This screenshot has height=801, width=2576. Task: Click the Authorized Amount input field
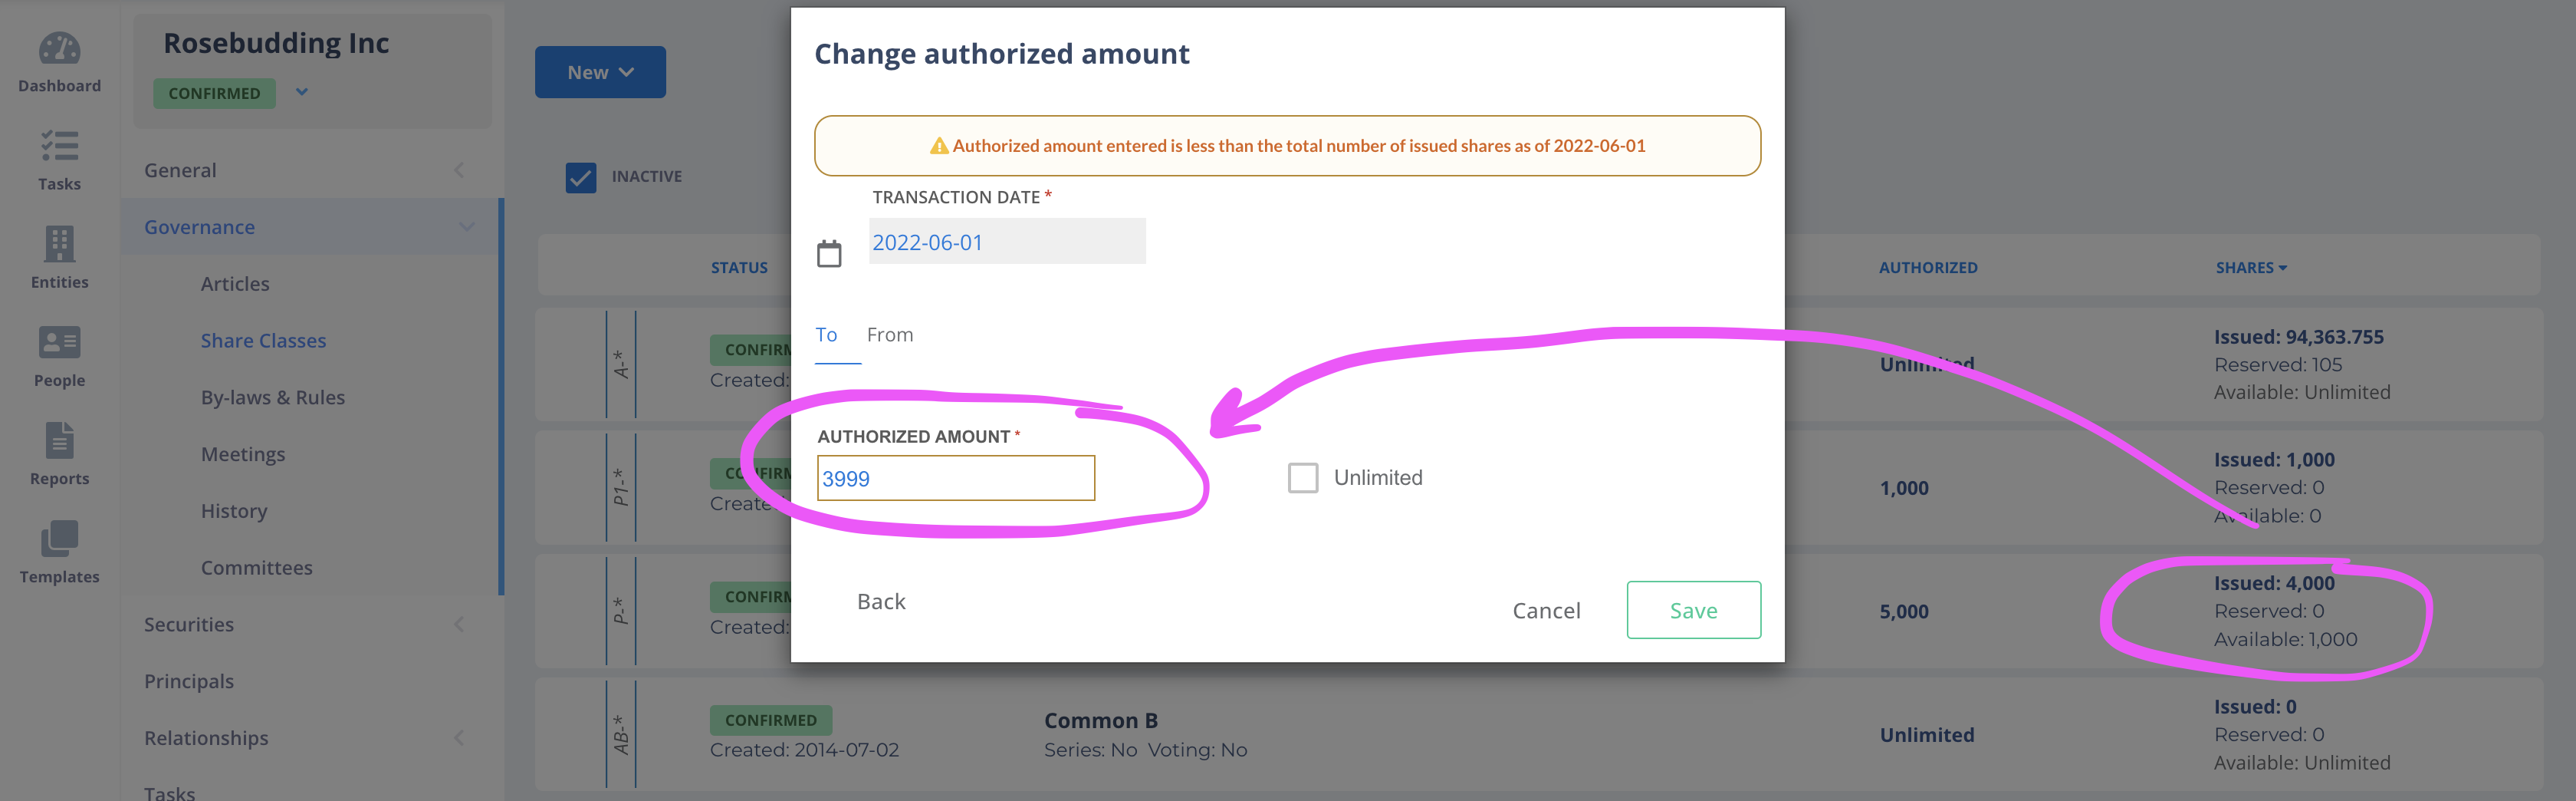coord(956,479)
